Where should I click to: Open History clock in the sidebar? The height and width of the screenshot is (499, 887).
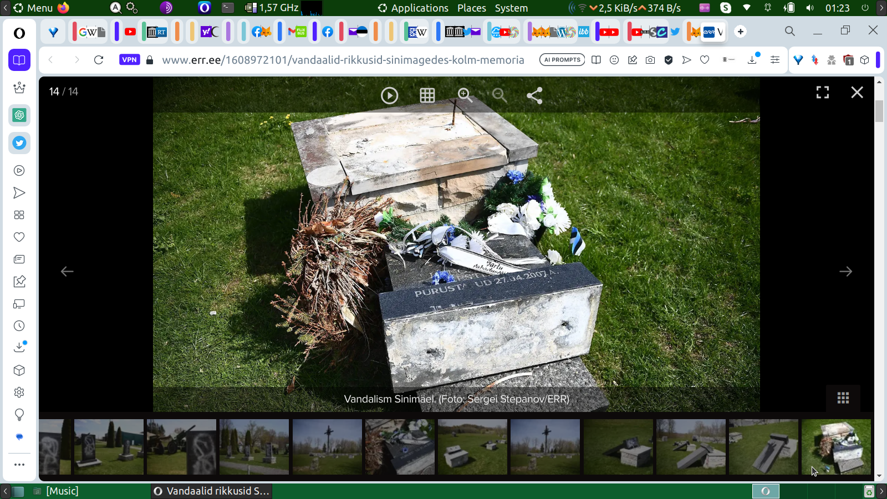point(19,326)
